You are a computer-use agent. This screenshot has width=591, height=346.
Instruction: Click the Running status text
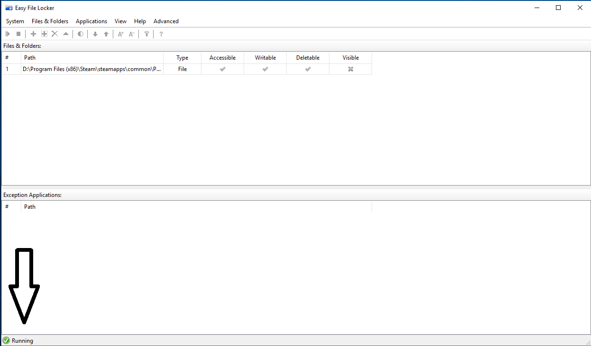coord(22,341)
